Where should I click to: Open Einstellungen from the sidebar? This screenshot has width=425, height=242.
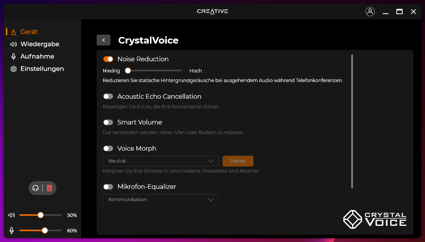click(42, 69)
